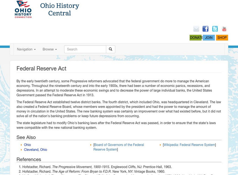Focus the Search input field
The width and height of the screenshot is (238, 175).
(x=85, y=49)
